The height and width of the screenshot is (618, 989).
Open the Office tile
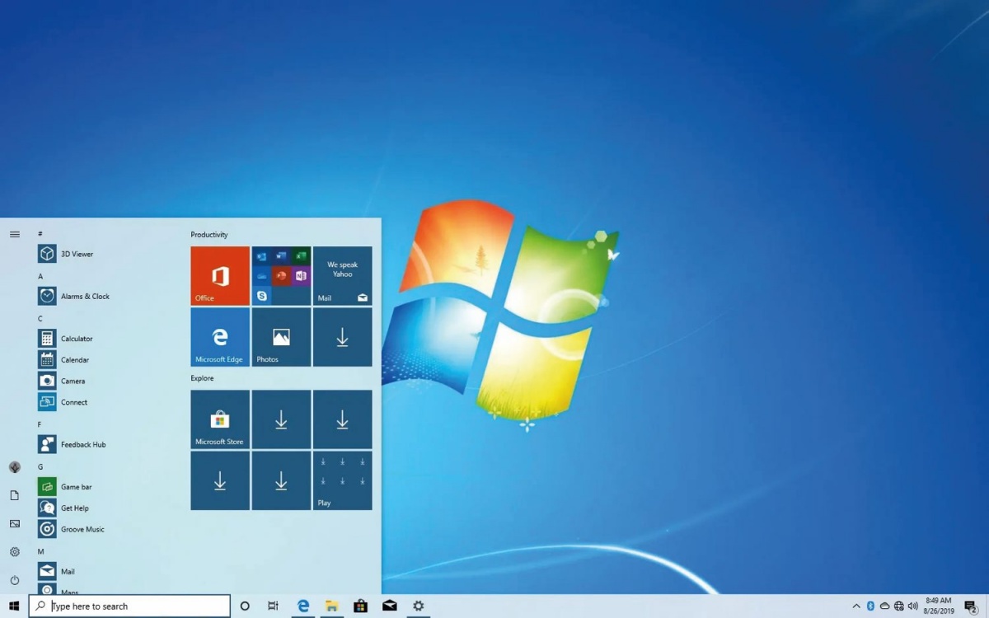pos(220,276)
